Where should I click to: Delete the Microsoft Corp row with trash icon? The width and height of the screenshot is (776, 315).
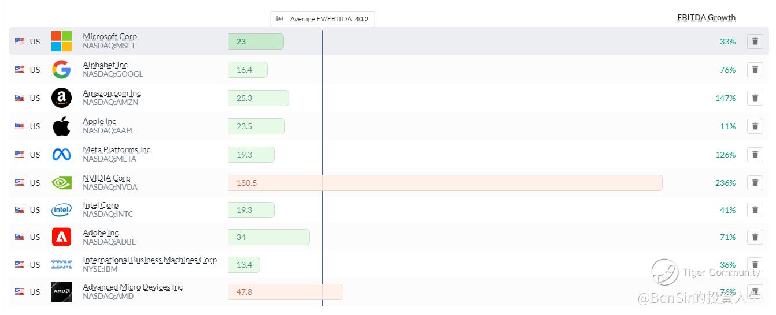pyautogui.click(x=755, y=42)
